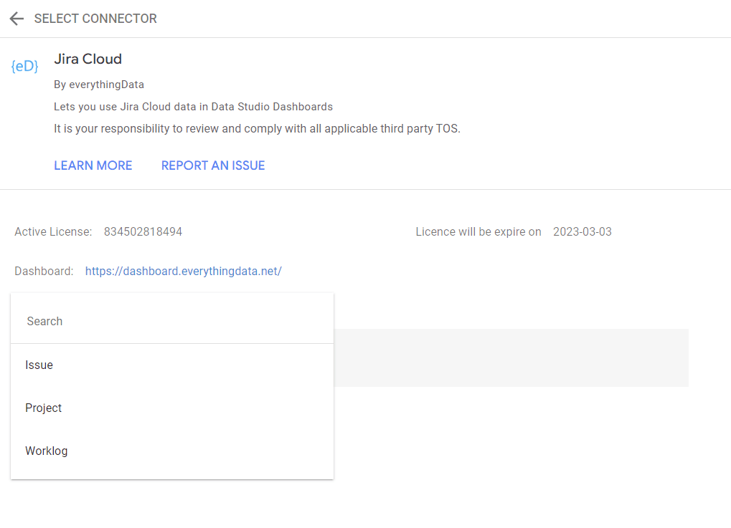731x528 pixels.
Task: Click the everythingData {eD} logo
Action: [x=25, y=66]
